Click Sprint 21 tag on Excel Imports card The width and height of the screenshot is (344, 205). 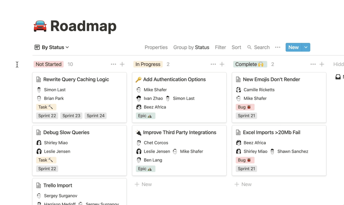pyautogui.click(x=246, y=169)
